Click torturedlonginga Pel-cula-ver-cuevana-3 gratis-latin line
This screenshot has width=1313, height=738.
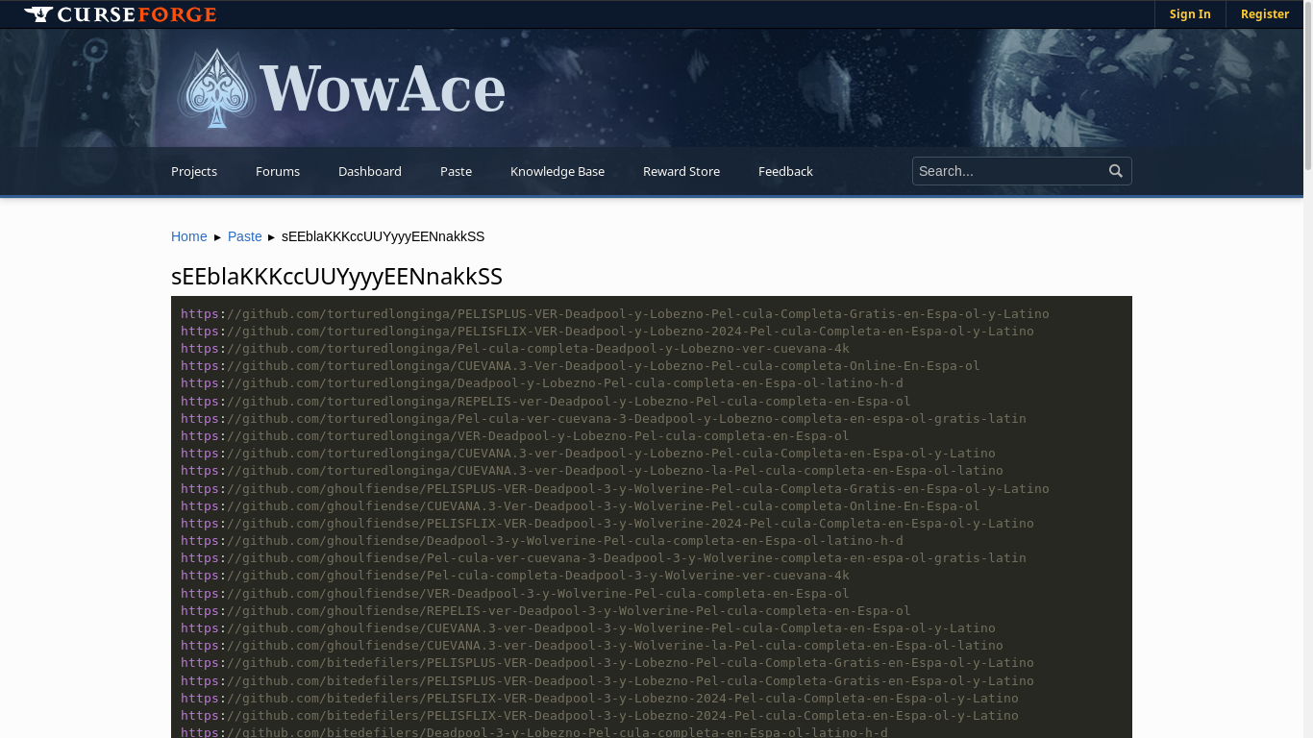[x=604, y=419]
